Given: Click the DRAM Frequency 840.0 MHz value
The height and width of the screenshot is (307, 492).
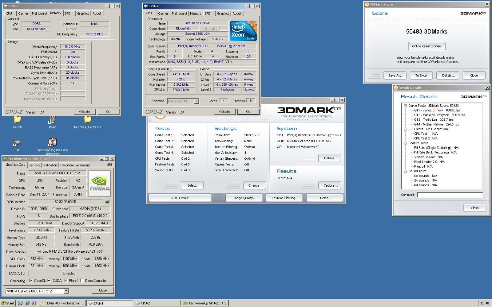Looking at the screenshot, I should tap(73, 47).
